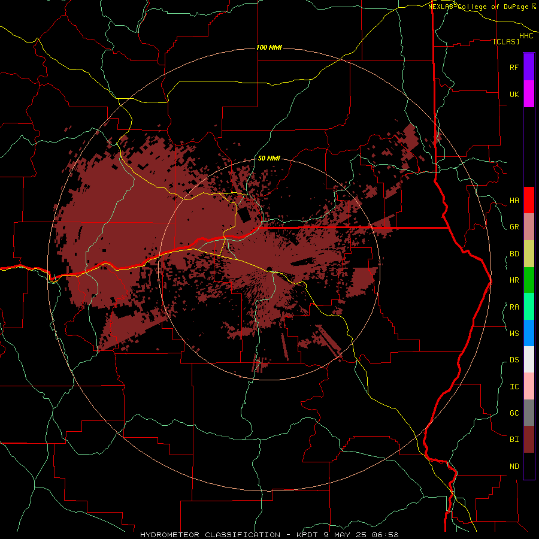This screenshot has width=539, height=539.
Task: Click the ND legend label
Action: pyautogui.click(x=514, y=467)
